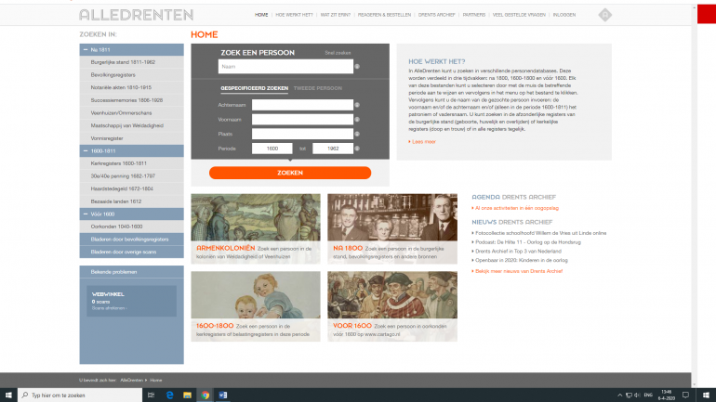Viewport: 716px width, 402px height.
Task: Open Task View in taskbar
Action: [152, 396]
